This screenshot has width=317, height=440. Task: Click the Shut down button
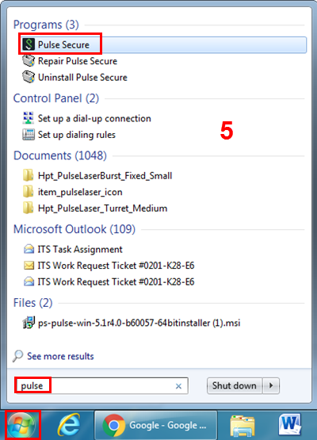235,385
